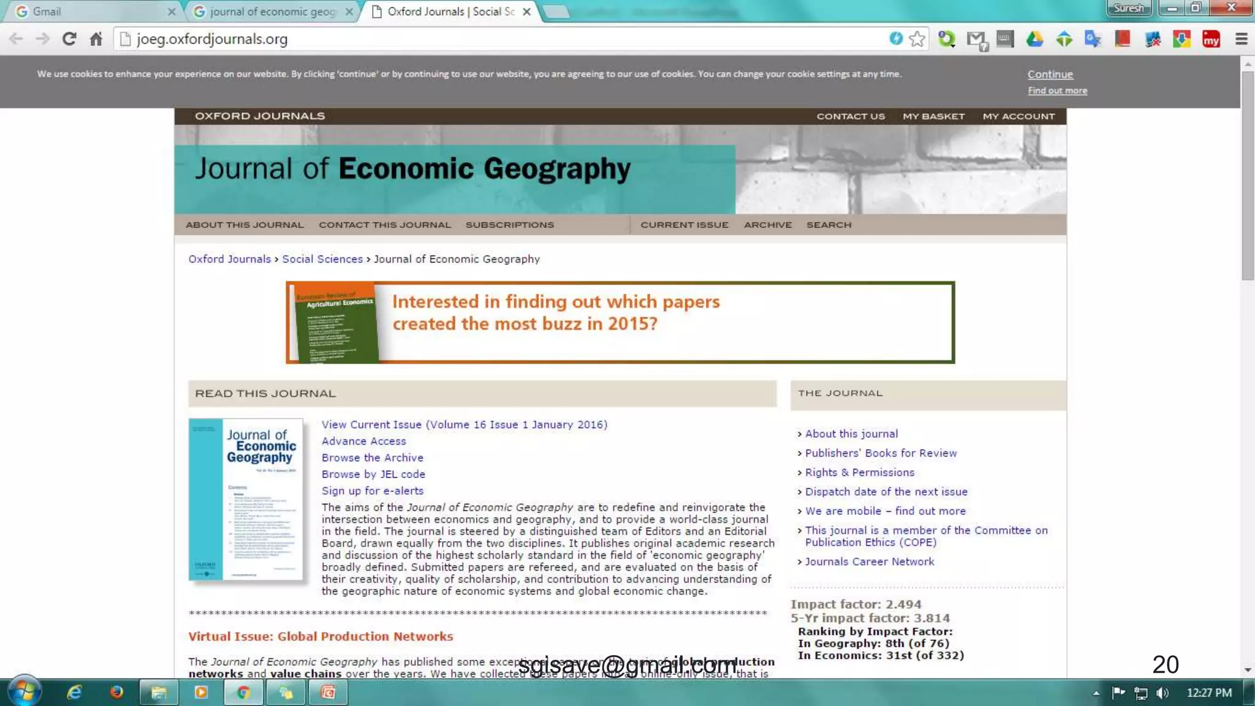Screen dimensions: 1255x706
Task: Launch Internet Explorer from the taskbar
Action: pos(75,692)
